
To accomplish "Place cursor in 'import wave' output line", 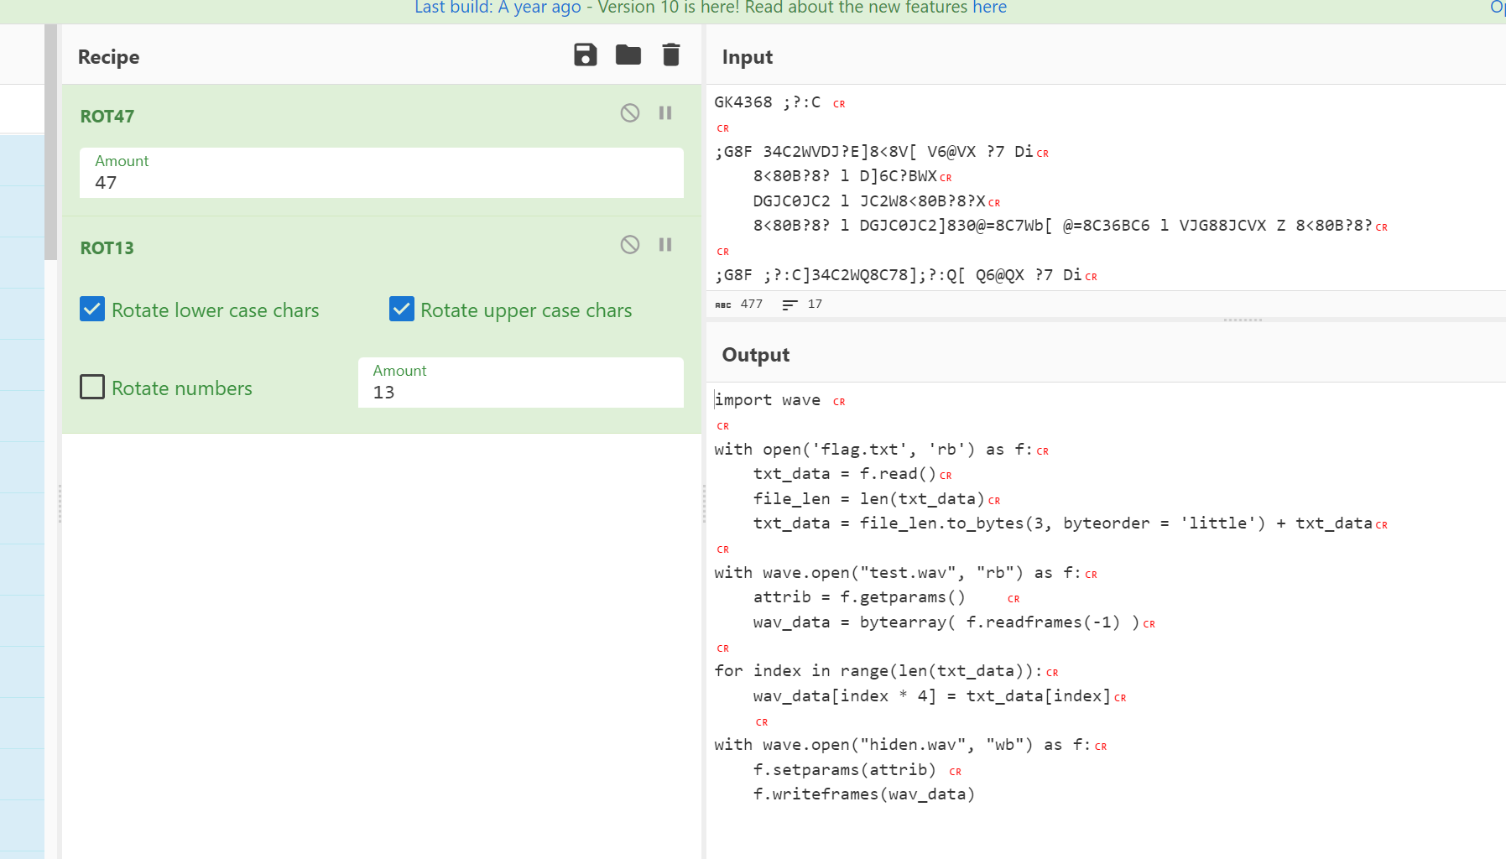I will (x=768, y=400).
